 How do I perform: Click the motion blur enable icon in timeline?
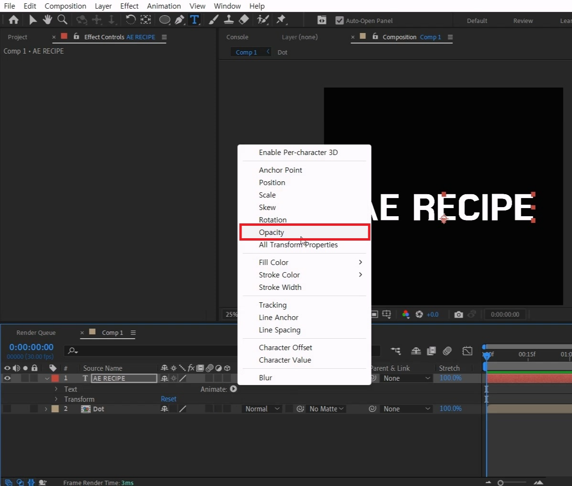point(447,351)
